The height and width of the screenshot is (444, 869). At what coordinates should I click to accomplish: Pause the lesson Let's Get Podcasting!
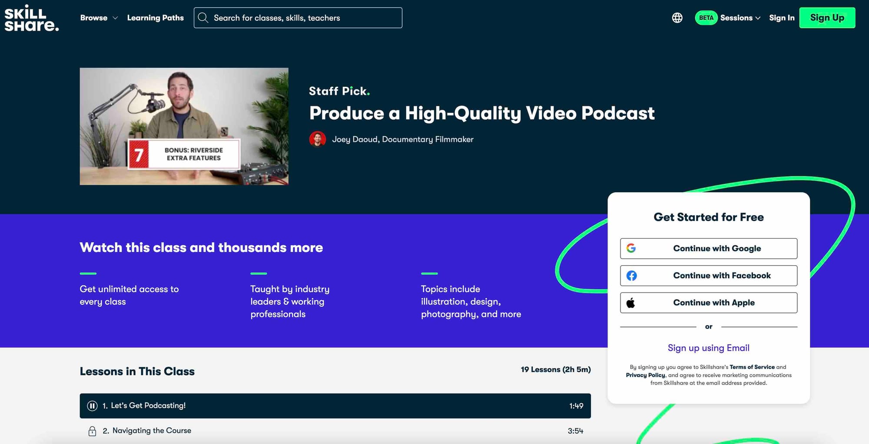pyautogui.click(x=93, y=406)
